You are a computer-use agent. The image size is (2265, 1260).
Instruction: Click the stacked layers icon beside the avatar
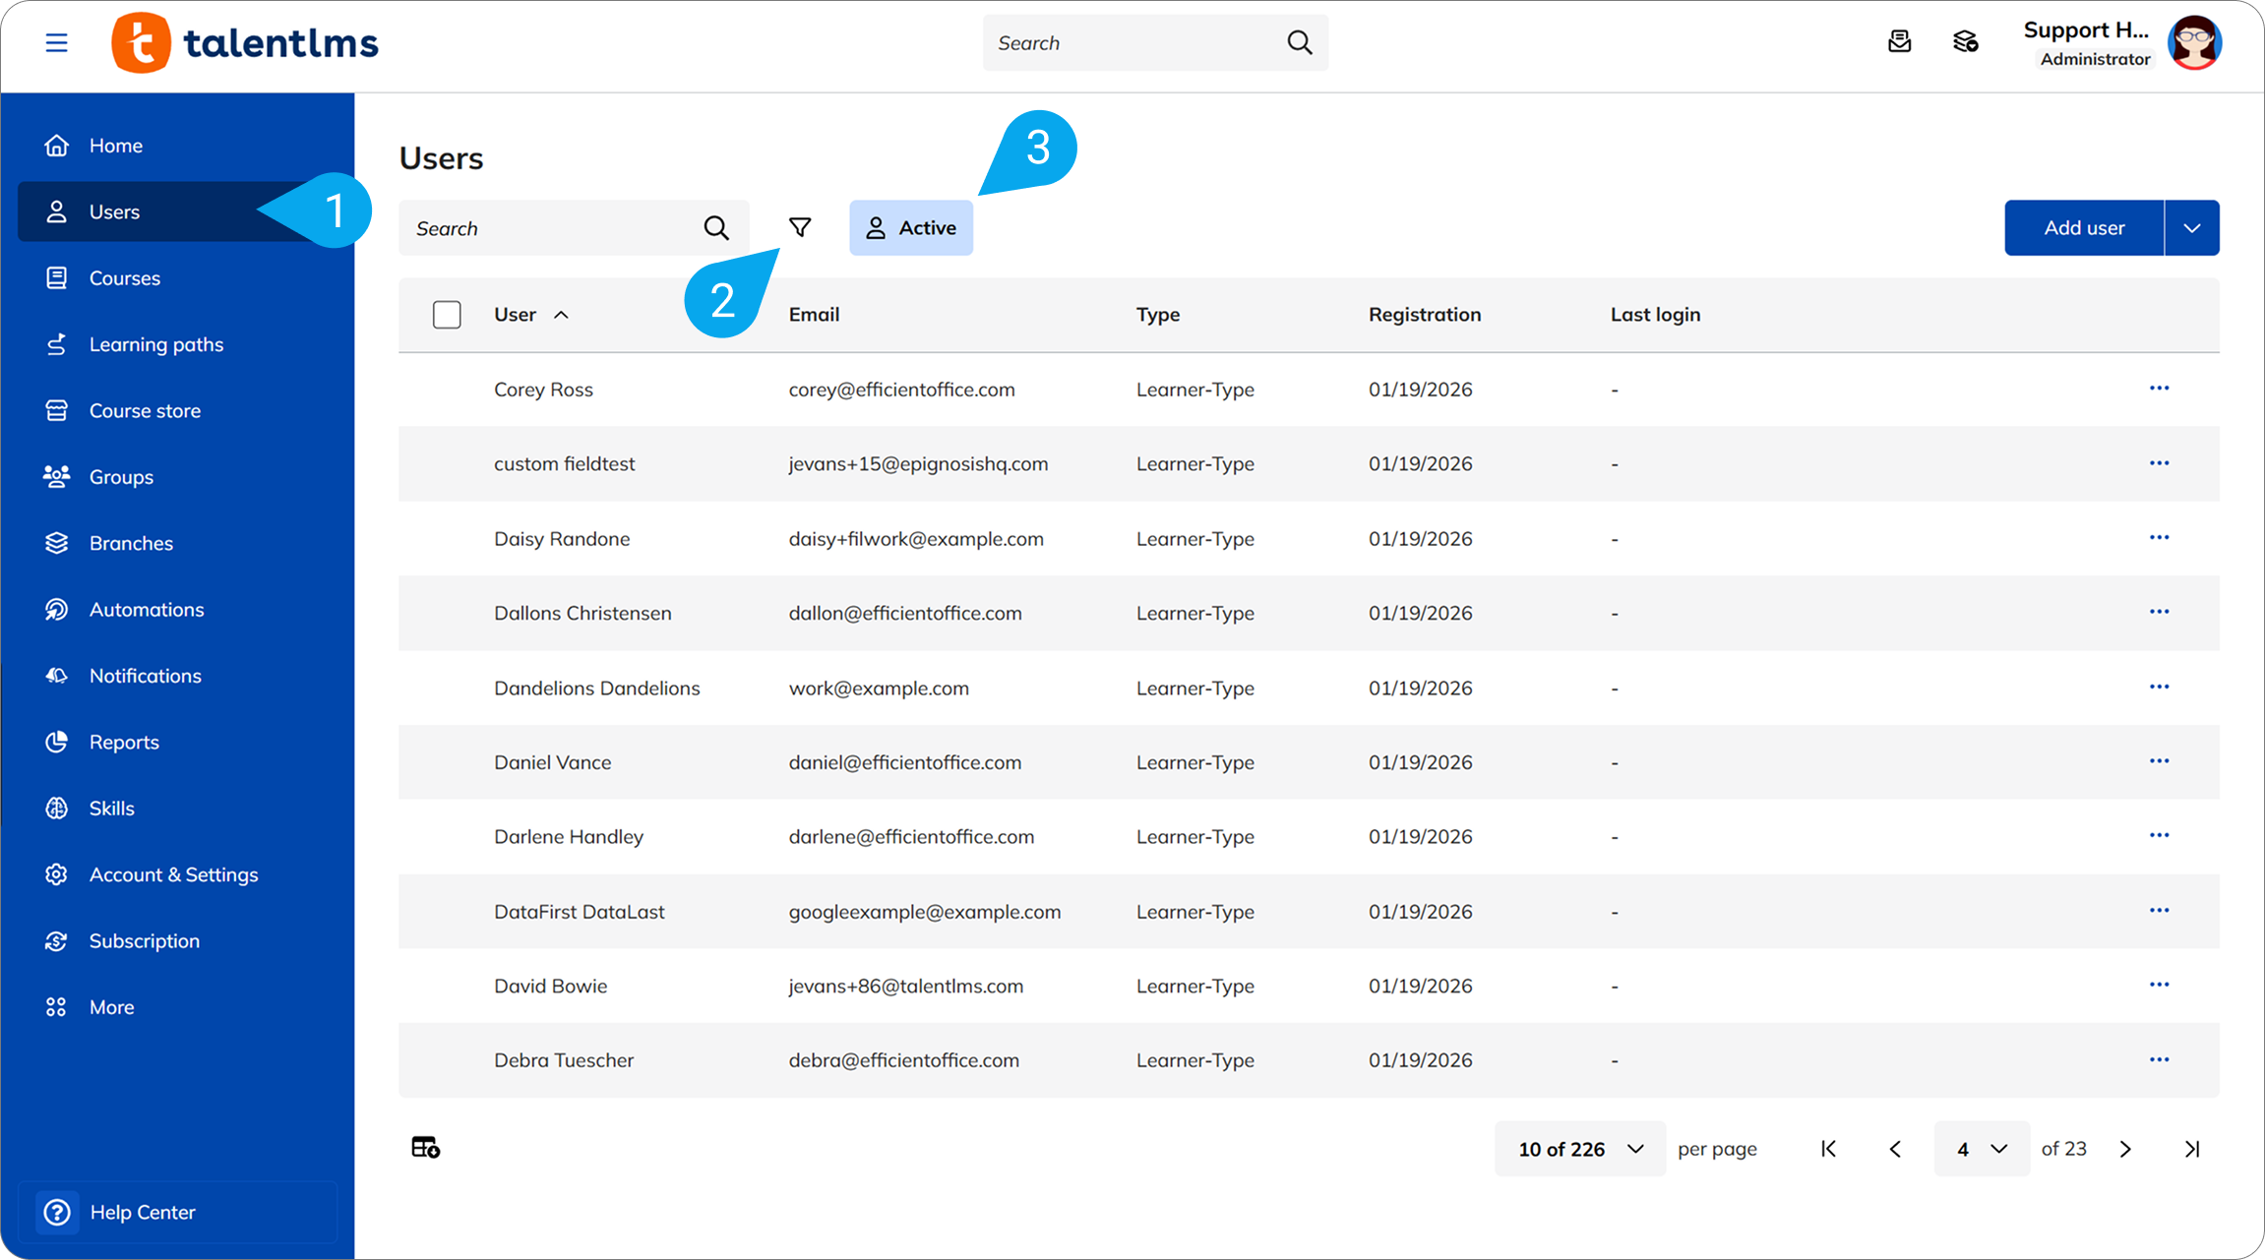point(1965,42)
